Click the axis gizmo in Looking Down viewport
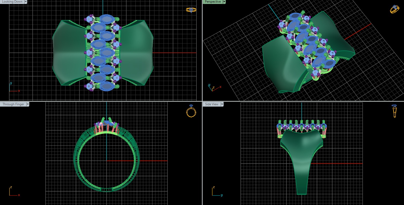Screen dimensions: 404x205 coord(14,87)
